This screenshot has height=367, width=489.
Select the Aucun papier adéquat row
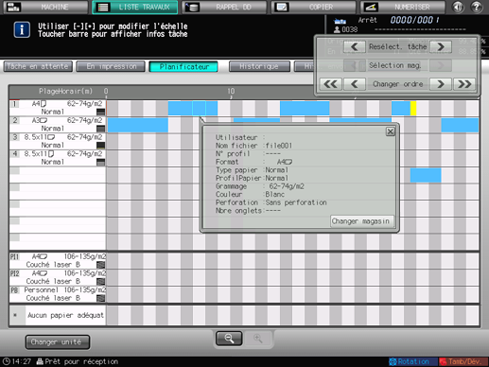point(58,315)
